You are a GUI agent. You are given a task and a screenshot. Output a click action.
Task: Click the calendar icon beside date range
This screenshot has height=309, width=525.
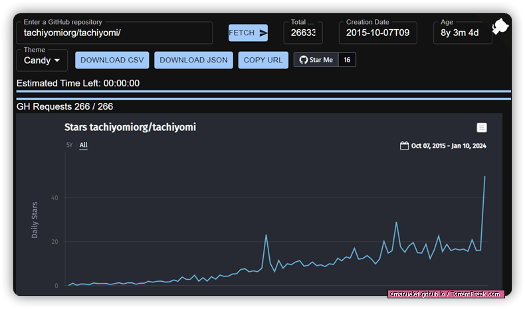click(404, 146)
